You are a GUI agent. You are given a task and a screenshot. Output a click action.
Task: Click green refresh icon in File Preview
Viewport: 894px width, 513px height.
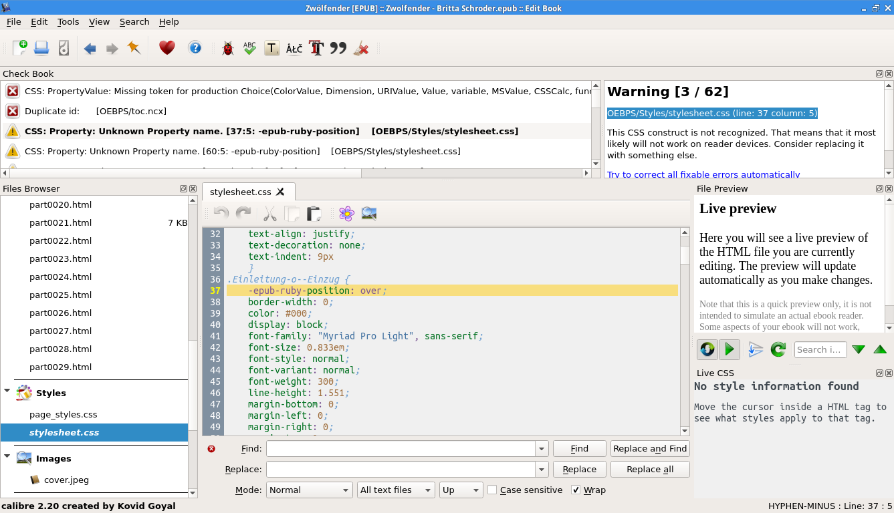[778, 349]
